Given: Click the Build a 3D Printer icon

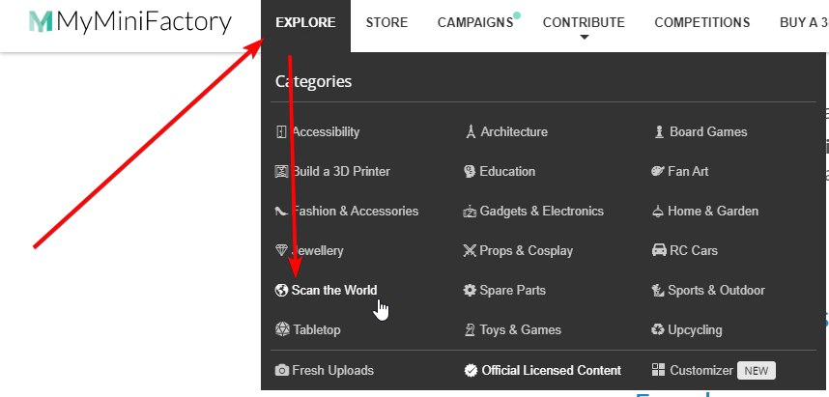Looking at the screenshot, I should click(x=281, y=171).
